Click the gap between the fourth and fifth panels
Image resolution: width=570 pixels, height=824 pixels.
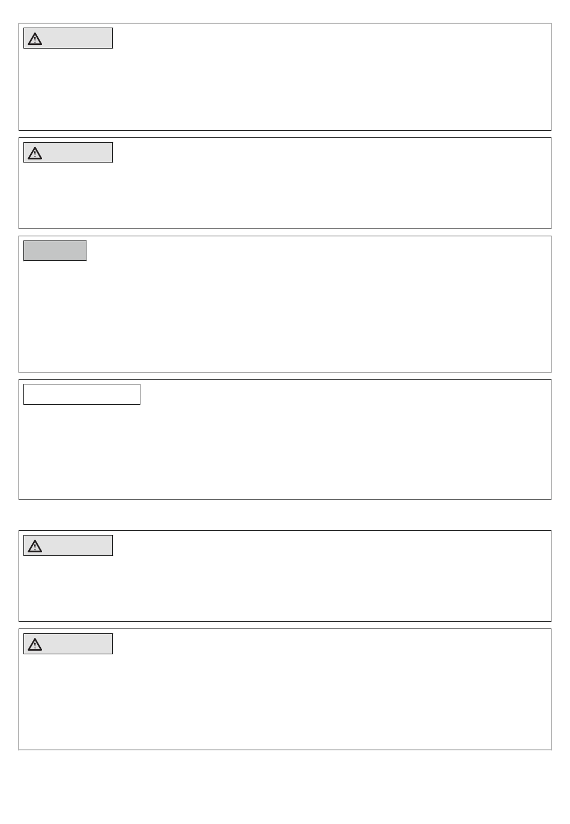click(x=285, y=515)
